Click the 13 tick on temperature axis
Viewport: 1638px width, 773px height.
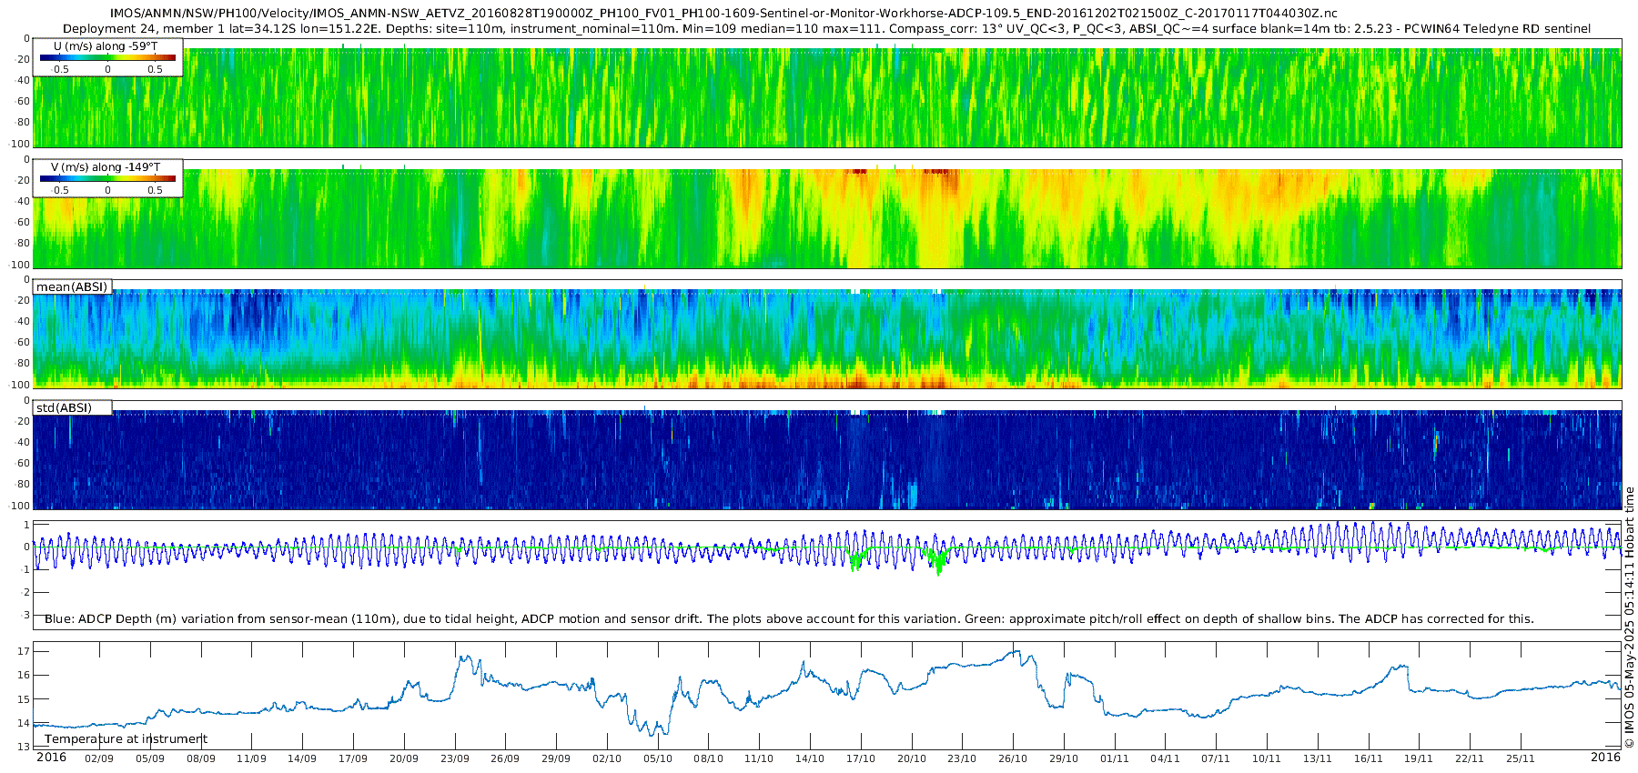tap(24, 747)
